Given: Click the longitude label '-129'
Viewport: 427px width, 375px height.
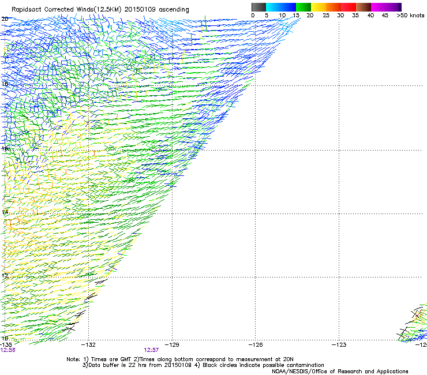Looking at the screenshot, I should point(172,345).
